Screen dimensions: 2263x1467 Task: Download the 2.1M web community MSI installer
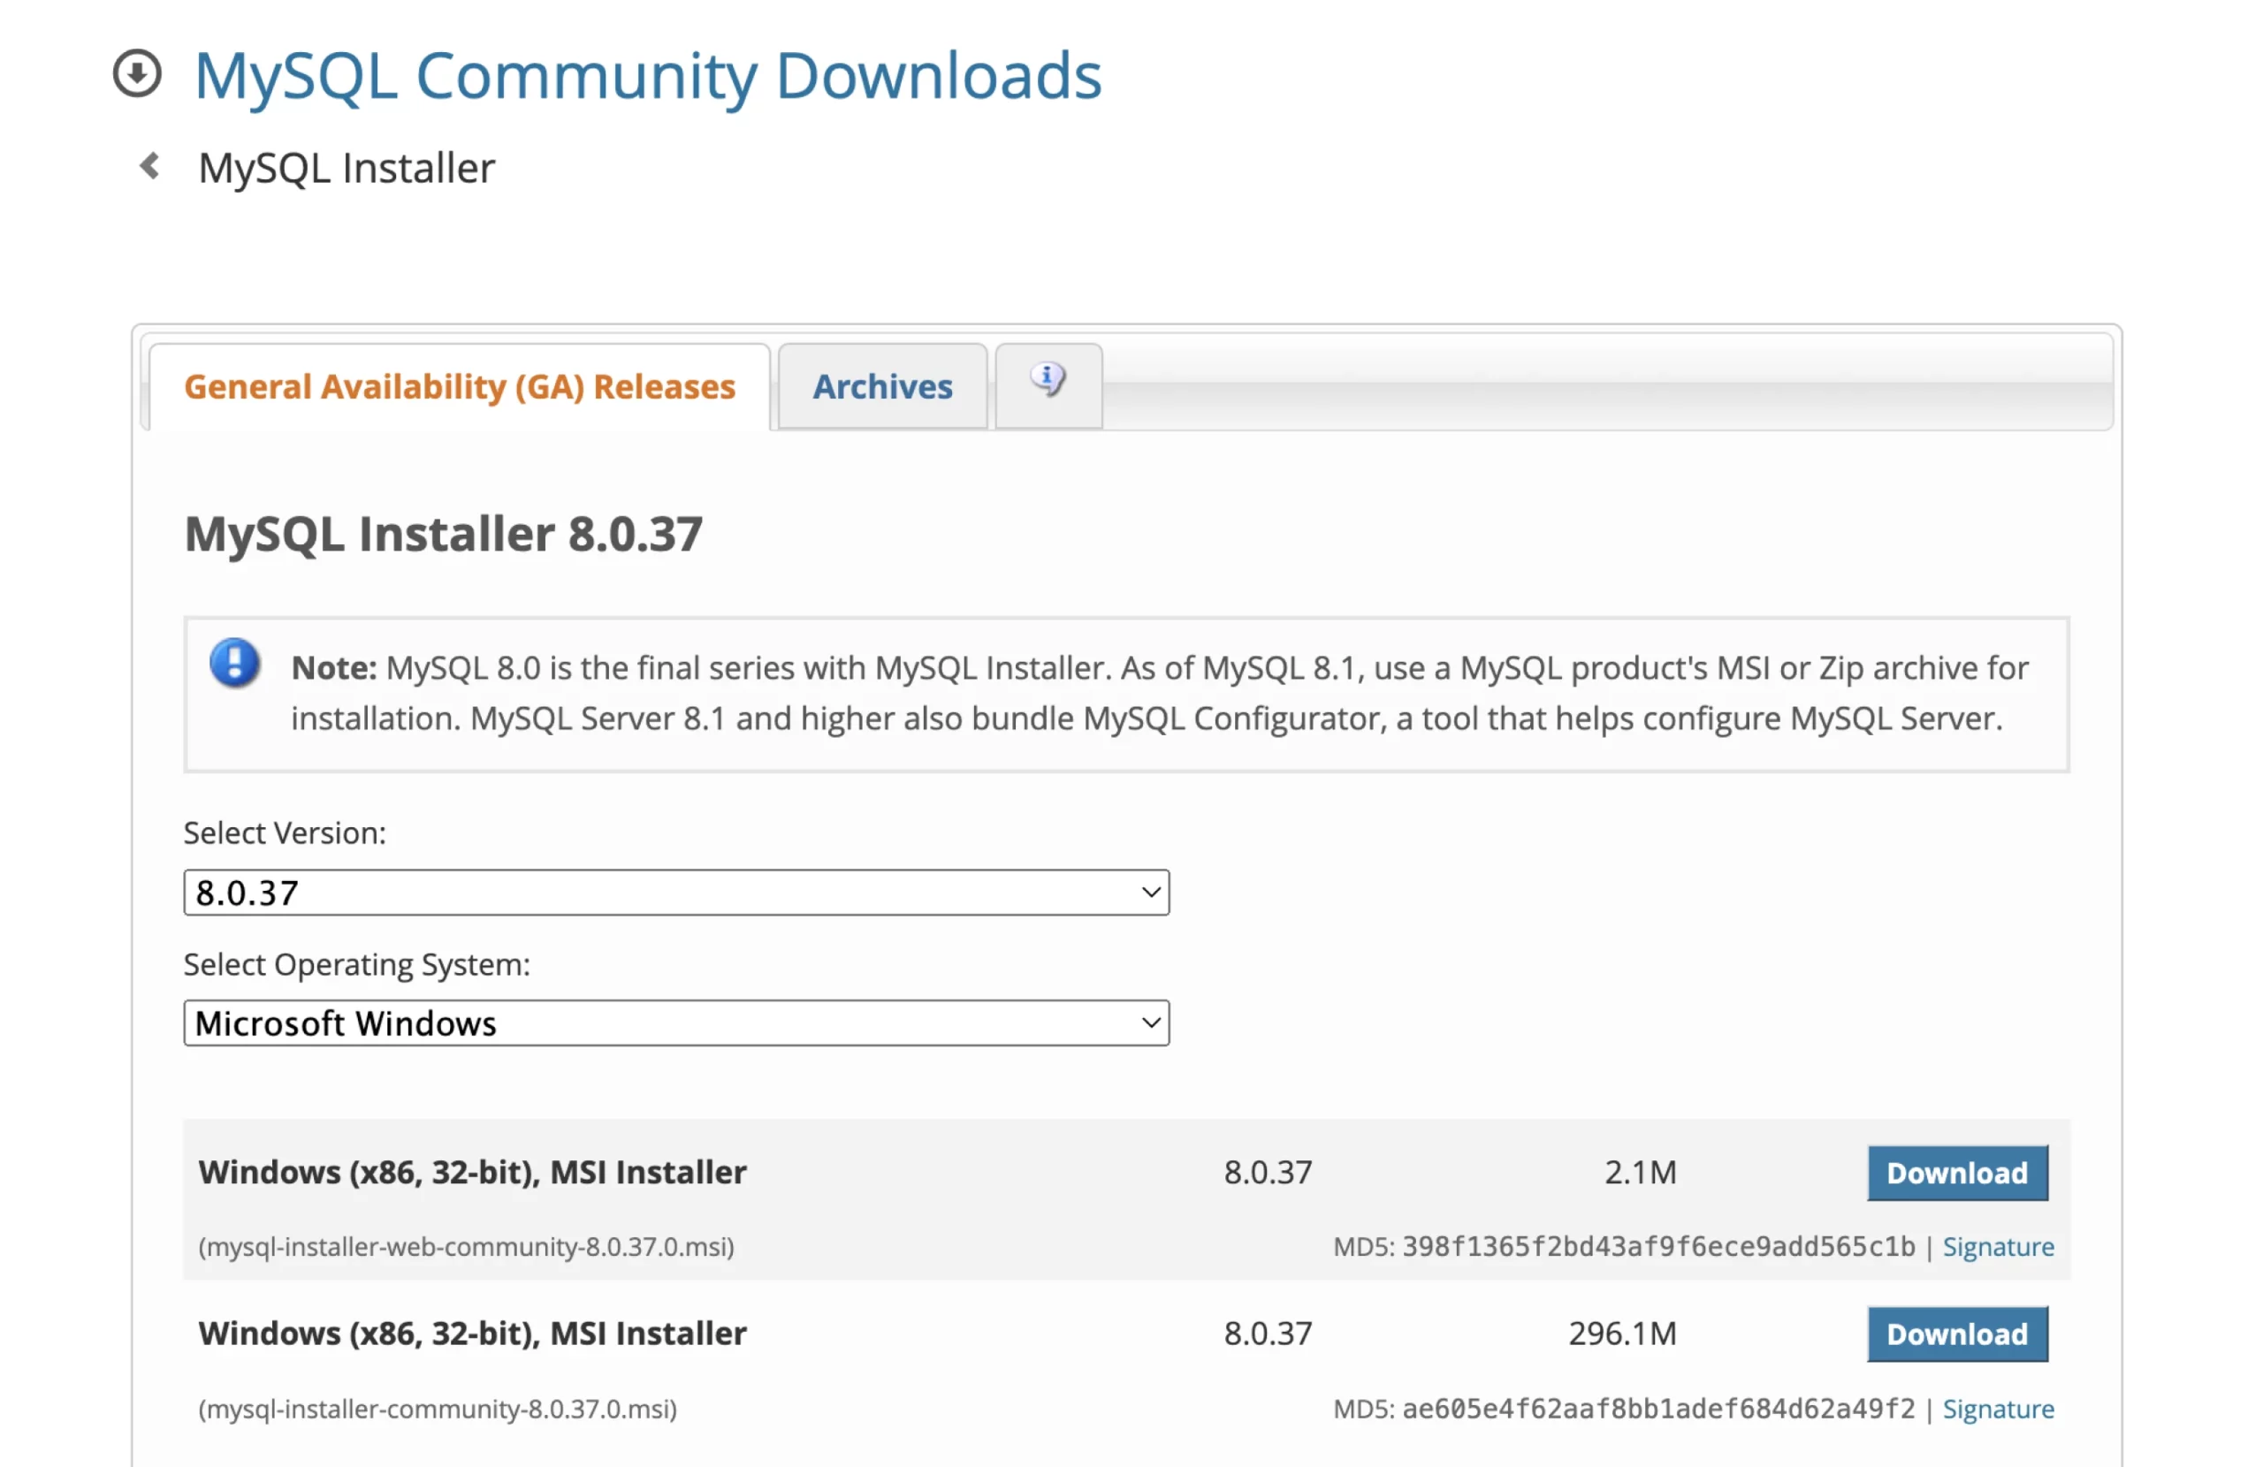tap(1957, 1172)
